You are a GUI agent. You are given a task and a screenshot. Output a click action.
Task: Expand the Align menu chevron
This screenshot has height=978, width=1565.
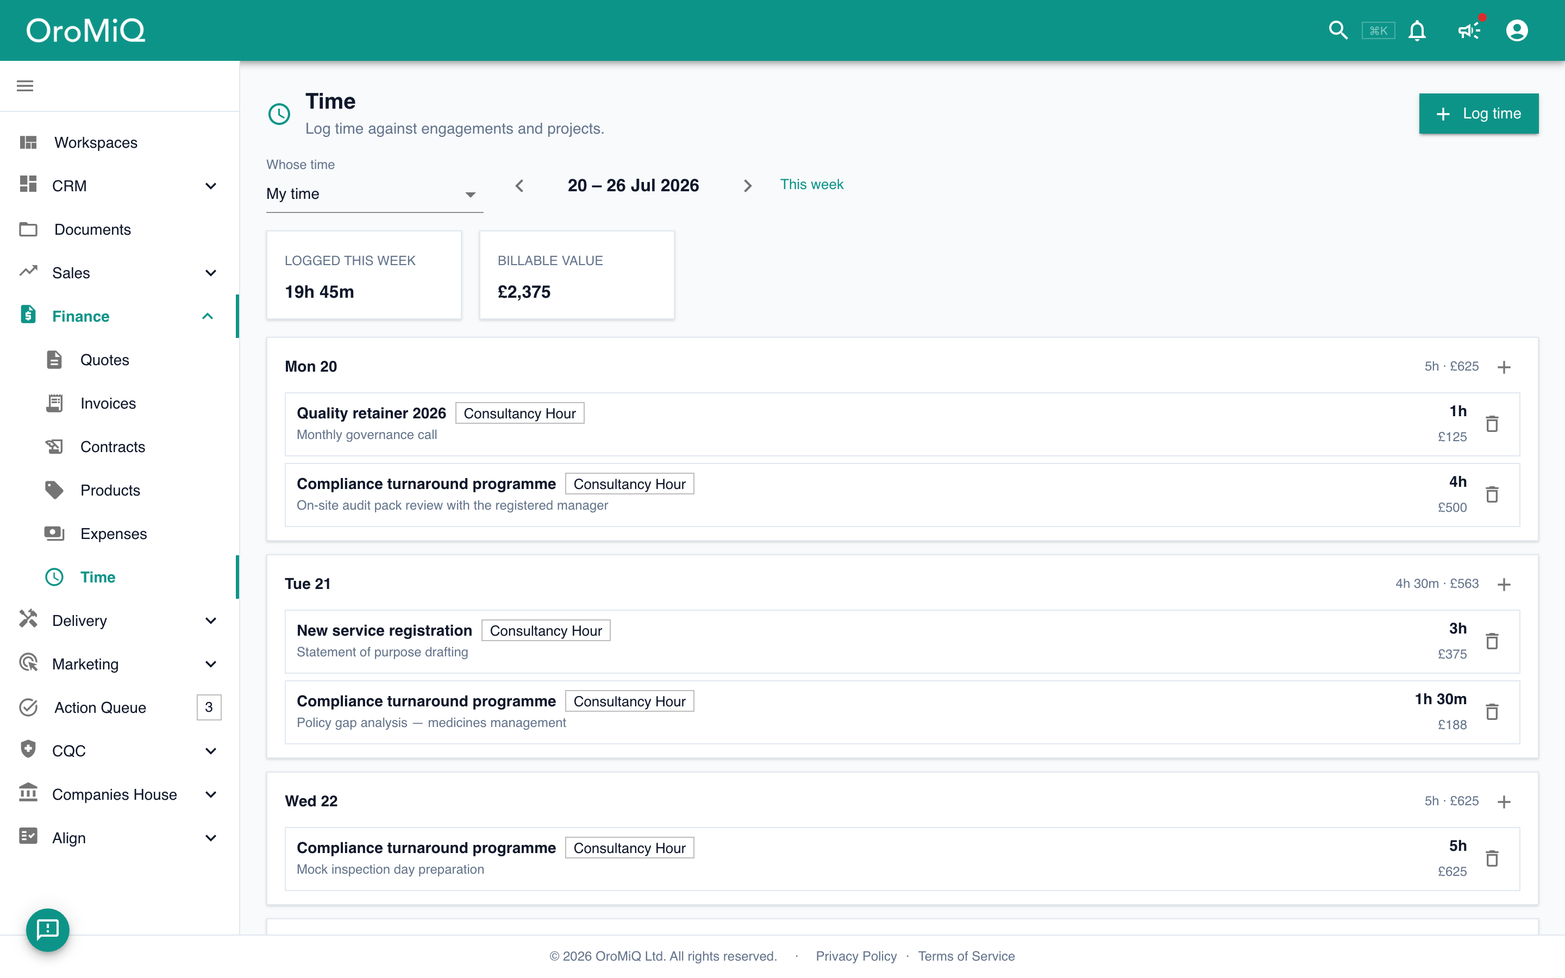point(211,838)
